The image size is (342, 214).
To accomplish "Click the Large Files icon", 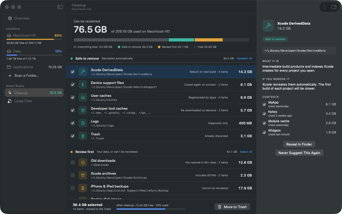I will coord(10,101).
